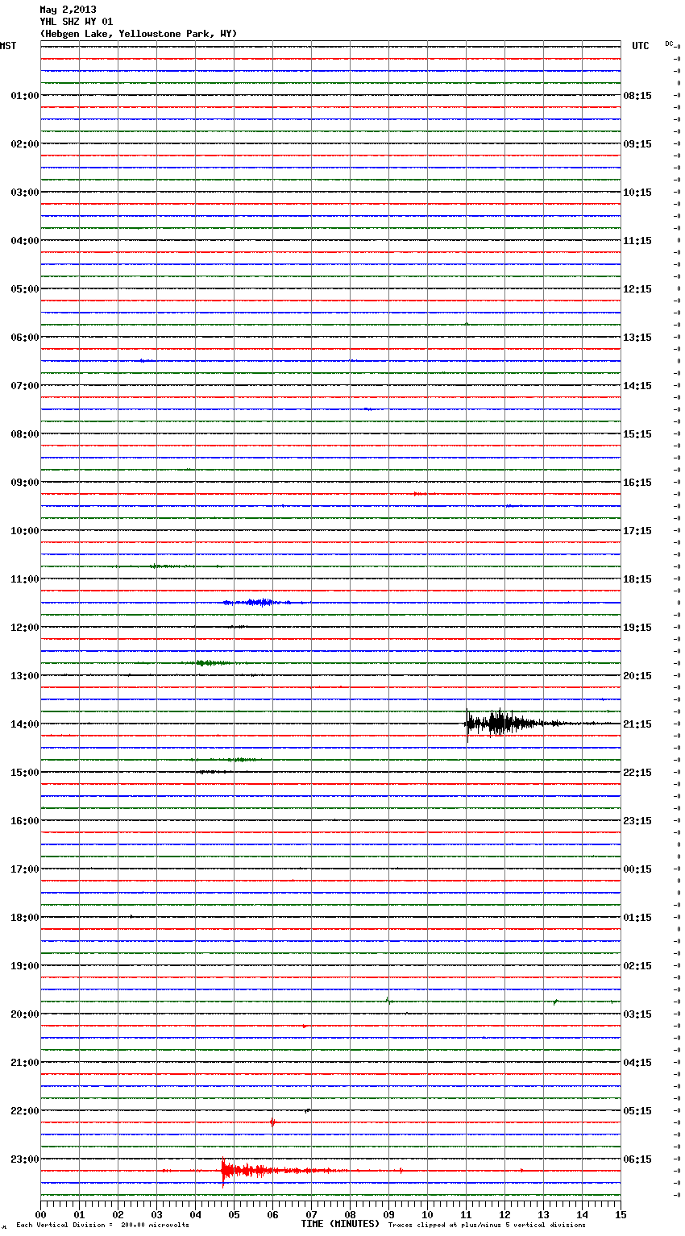Click the '15:00' MST row label
This screenshot has width=685, height=1236.
click(x=25, y=773)
